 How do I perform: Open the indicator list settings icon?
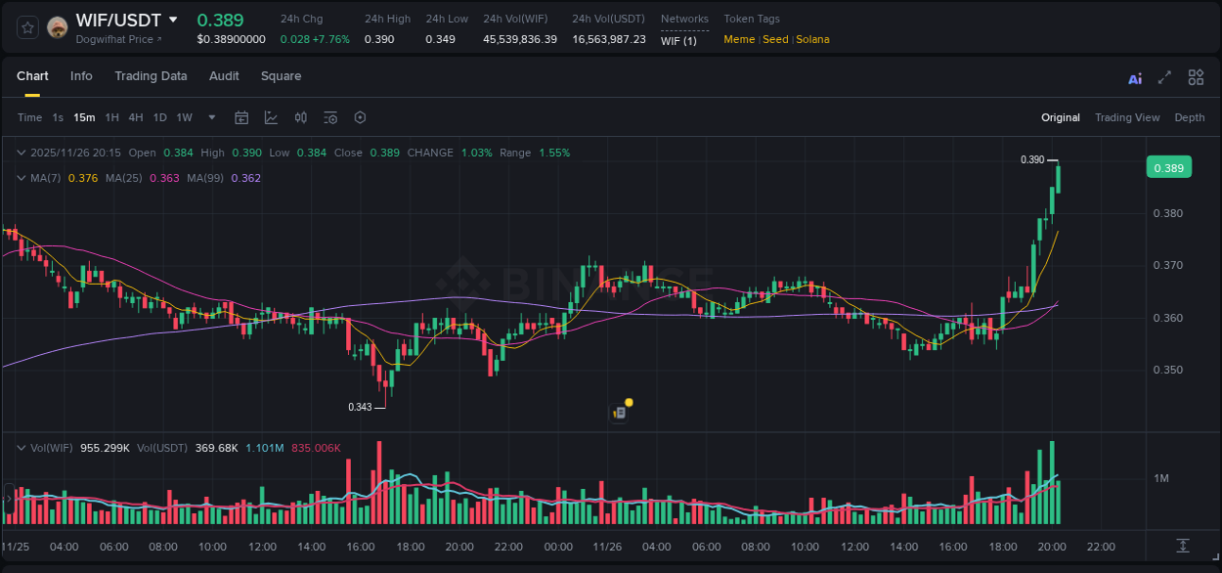click(x=330, y=117)
